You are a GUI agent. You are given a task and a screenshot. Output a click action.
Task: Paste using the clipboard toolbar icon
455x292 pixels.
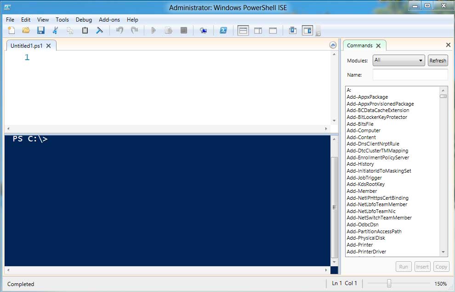click(x=85, y=30)
